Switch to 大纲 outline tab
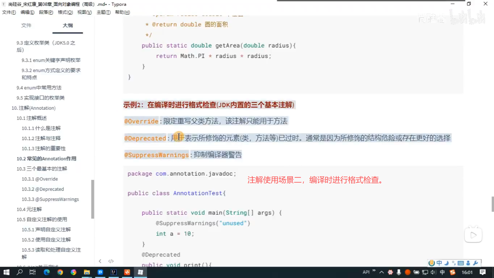 [67, 25]
